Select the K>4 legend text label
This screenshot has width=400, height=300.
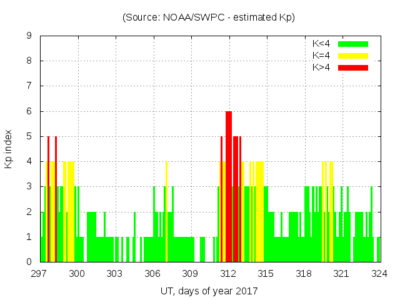pos(322,67)
